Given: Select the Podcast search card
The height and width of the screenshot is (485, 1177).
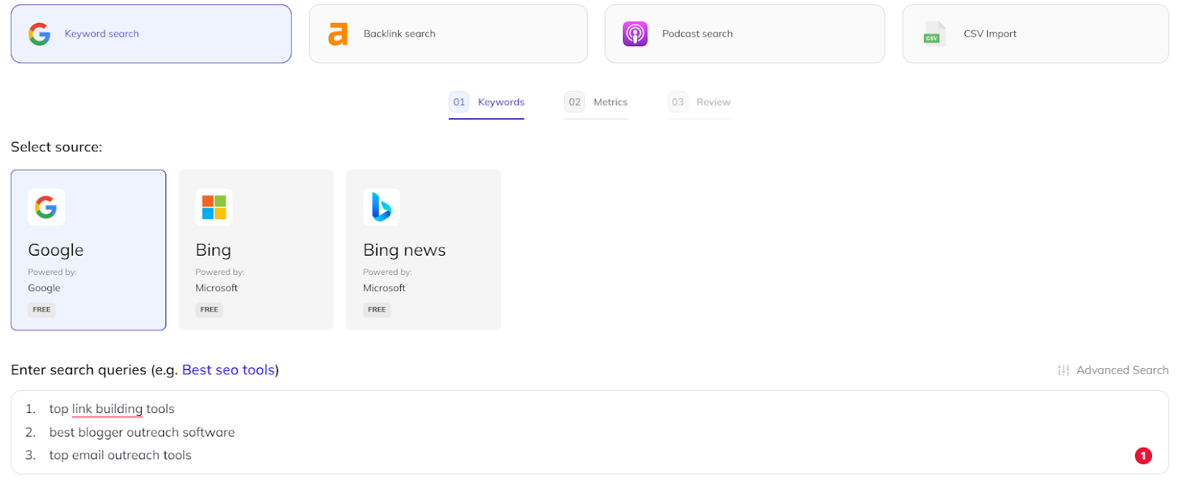Looking at the screenshot, I should [744, 34].
